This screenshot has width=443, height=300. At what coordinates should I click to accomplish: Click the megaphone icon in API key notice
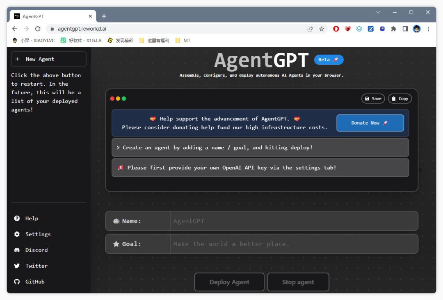pos(120,168)
